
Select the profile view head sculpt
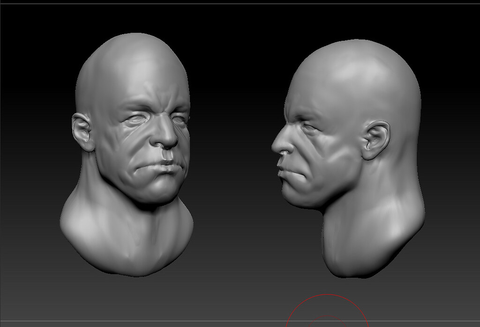point(348,159)
